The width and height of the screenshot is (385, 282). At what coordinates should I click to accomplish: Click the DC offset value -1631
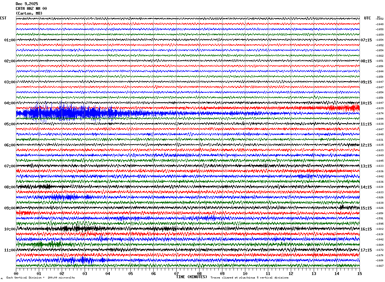coord(380,140)
